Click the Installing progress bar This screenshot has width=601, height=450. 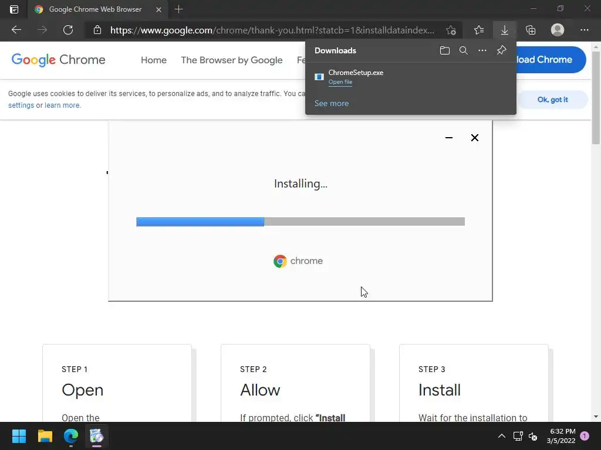[x=300, y=221]
